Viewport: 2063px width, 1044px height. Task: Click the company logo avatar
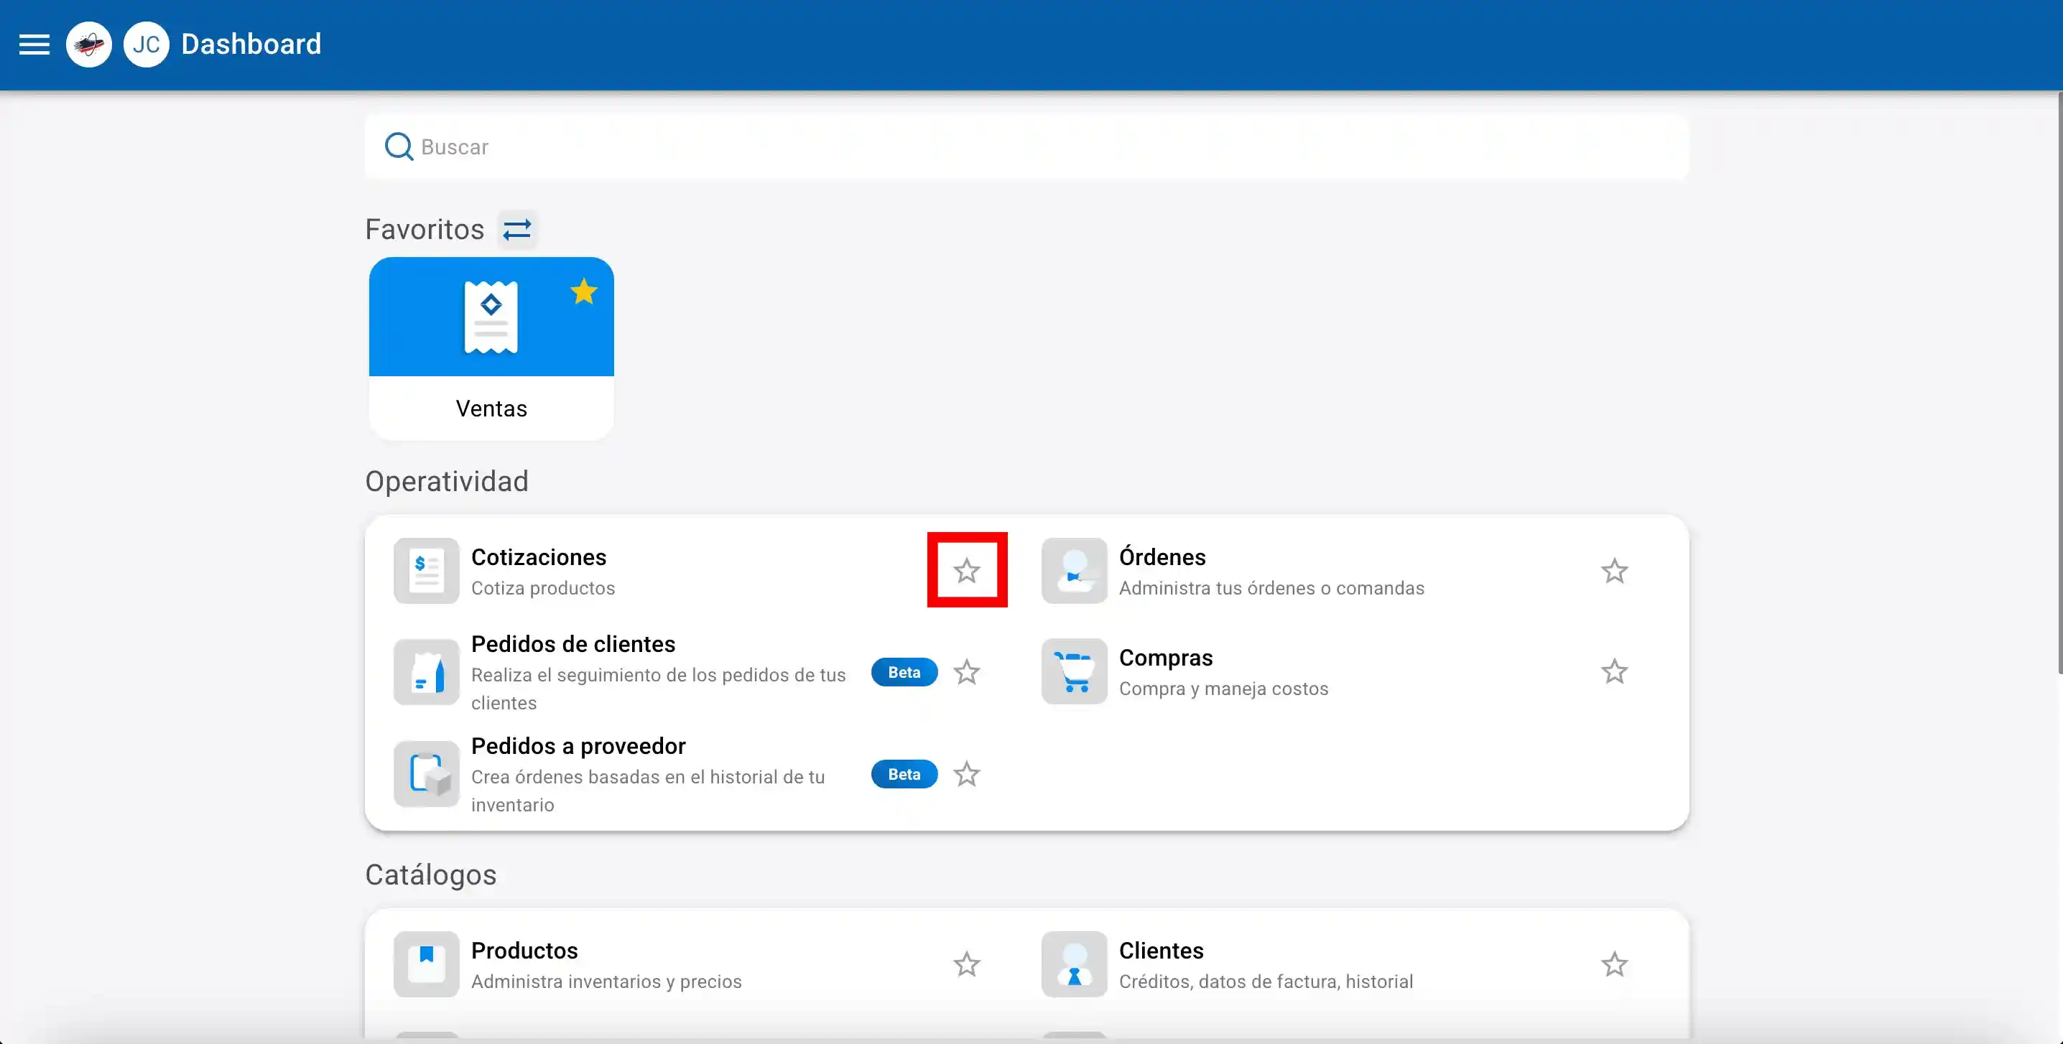point(89,44)
